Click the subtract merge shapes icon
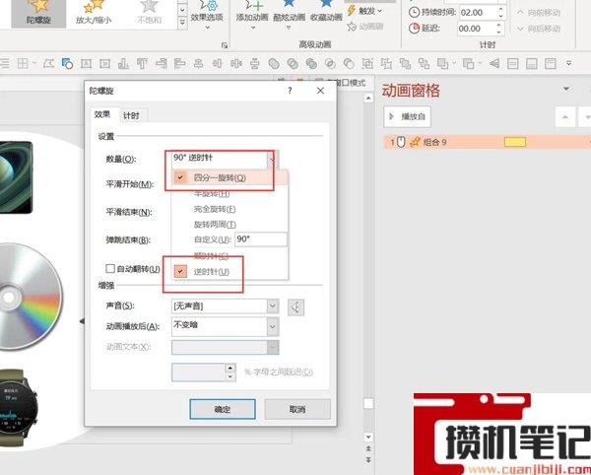 point(349,64)
